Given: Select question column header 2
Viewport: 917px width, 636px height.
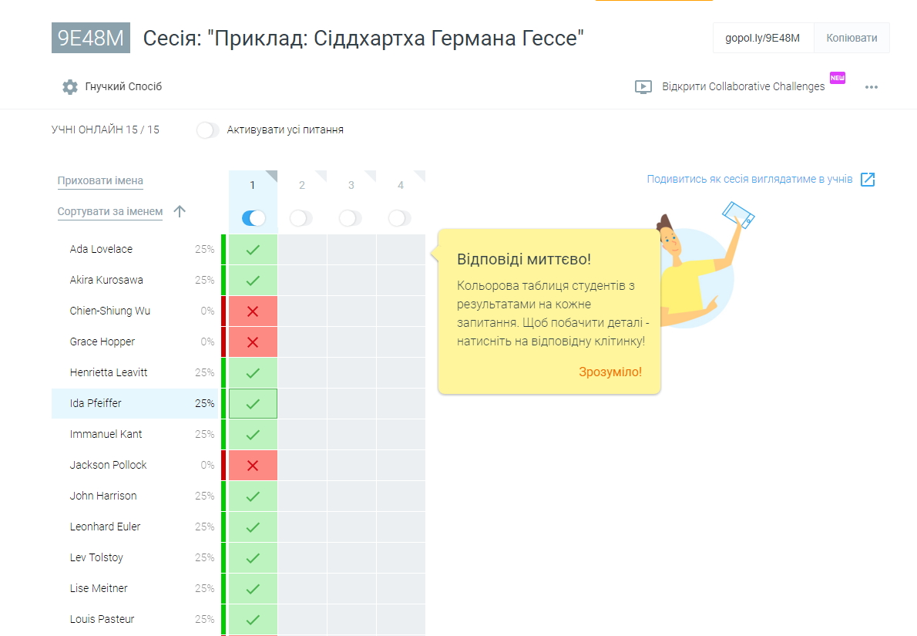Looking at the screenshot, I should (302, 186).
